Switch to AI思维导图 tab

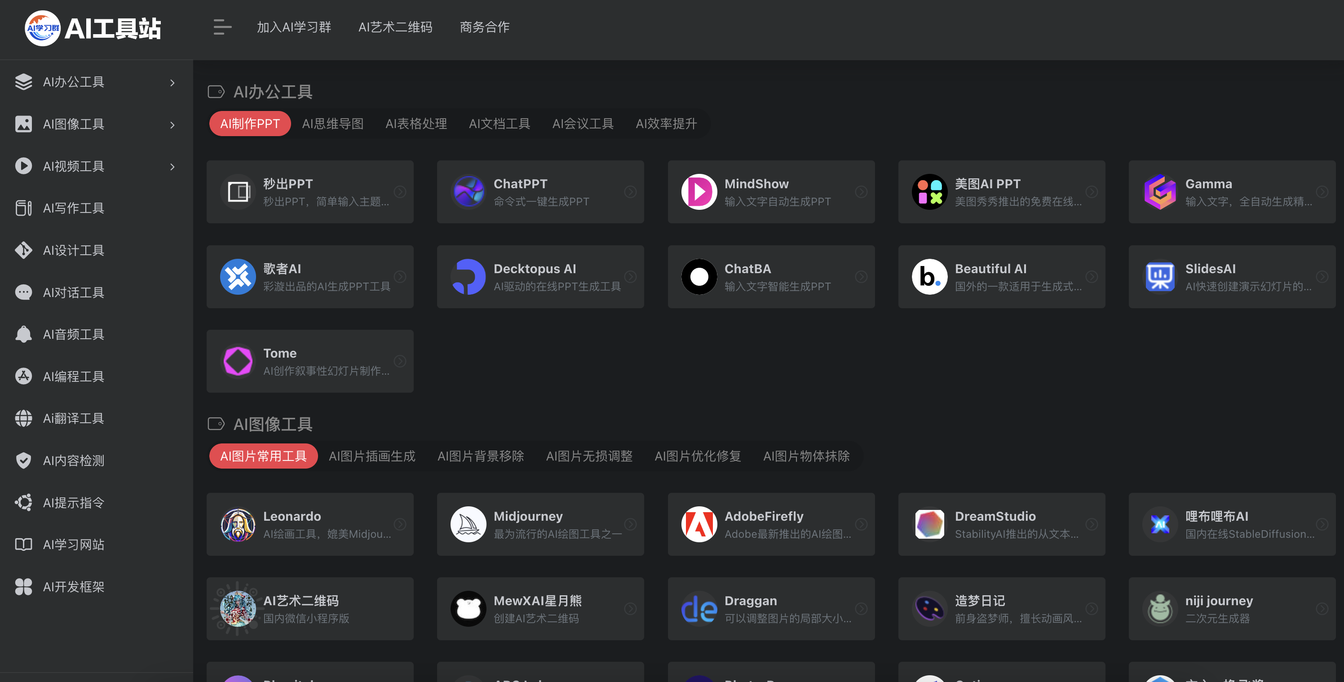coord(333,124)
